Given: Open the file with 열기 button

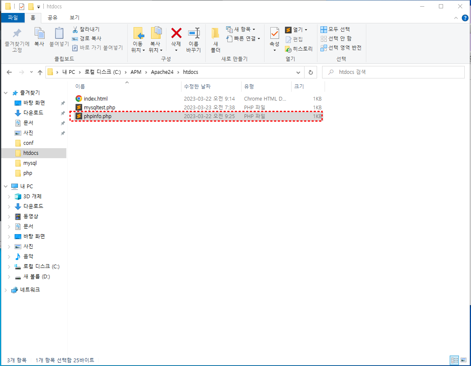Looking at the screenshot, I should coord(294,30).
